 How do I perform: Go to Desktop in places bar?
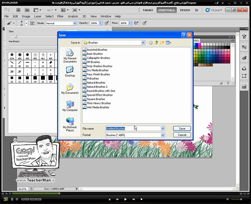[x=70, y=72]
